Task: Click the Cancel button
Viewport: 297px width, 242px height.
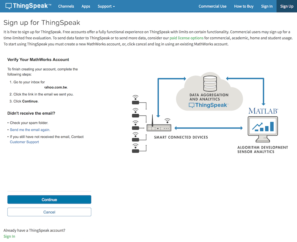Action: [49, 212]
